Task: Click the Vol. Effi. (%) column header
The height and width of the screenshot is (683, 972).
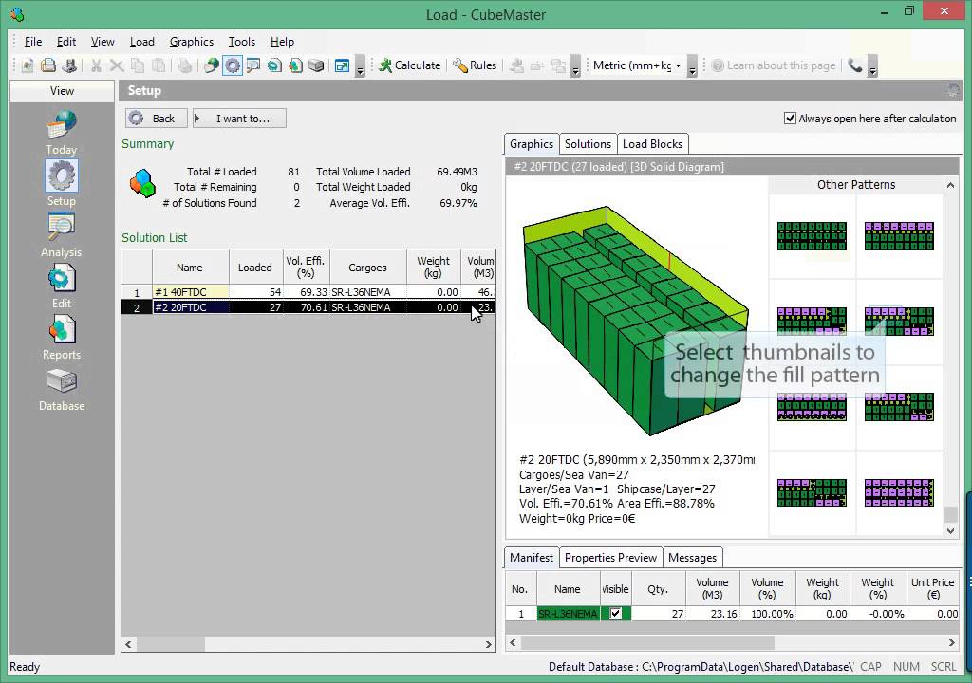Action: 307,268
